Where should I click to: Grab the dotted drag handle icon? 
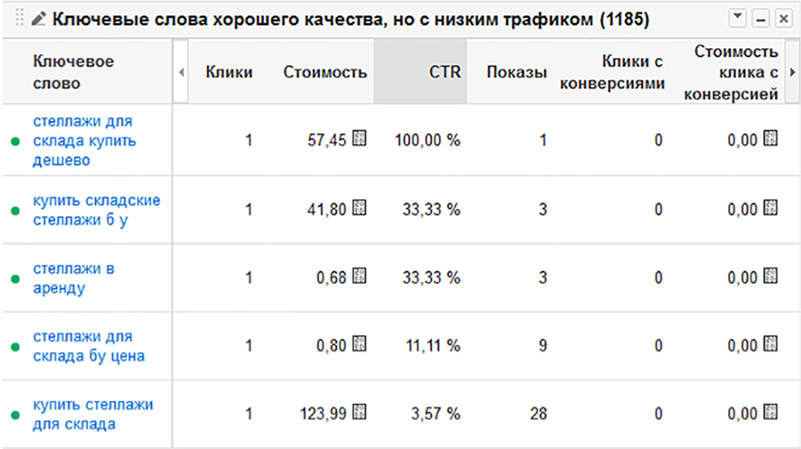coord(20,19)
